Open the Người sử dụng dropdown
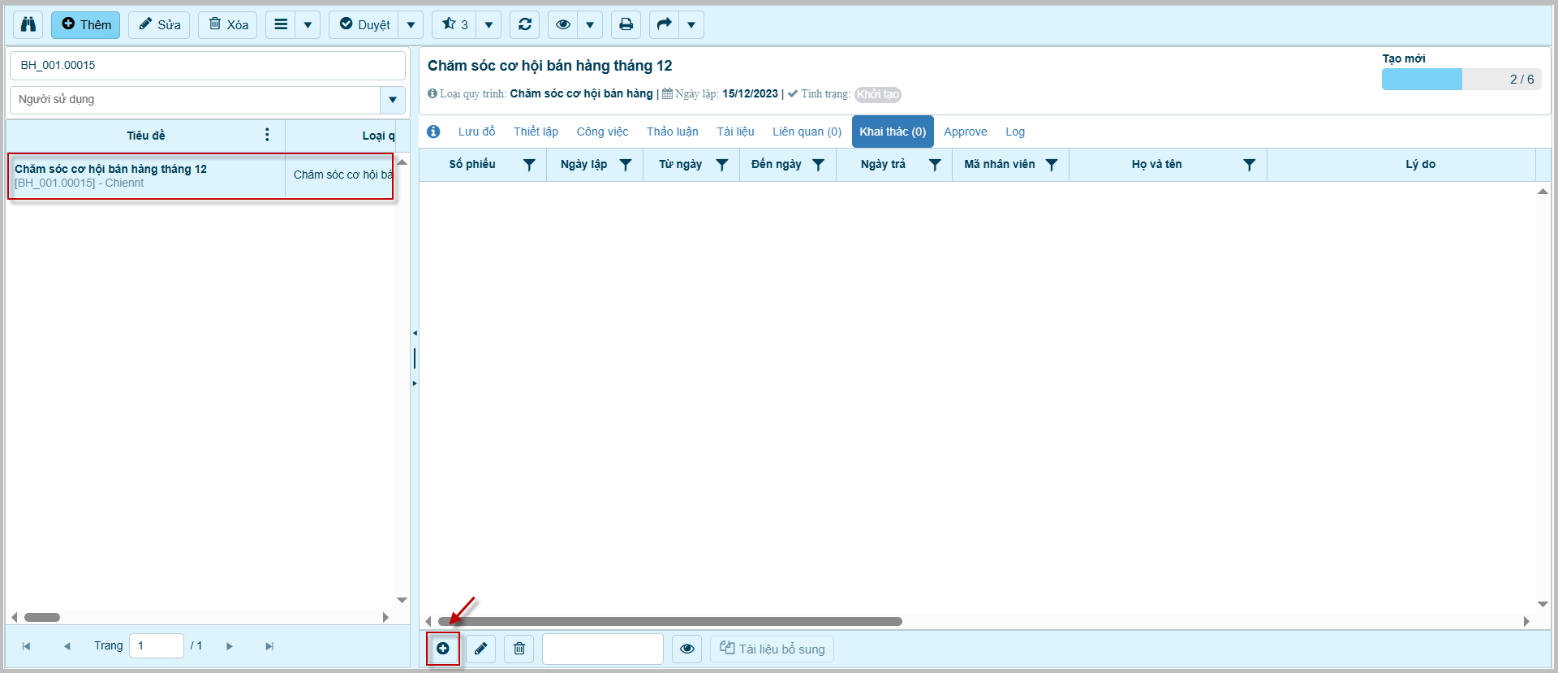Image resolution: width=1558 pixels, height=673 pixels. click(393, 100)
